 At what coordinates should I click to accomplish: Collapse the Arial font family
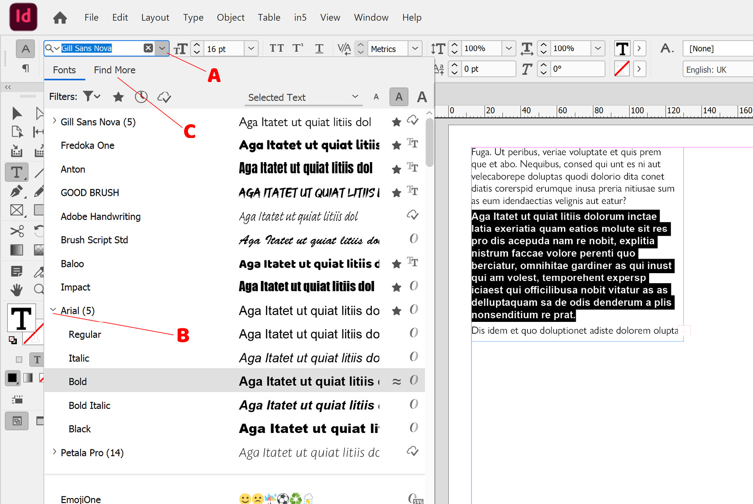point(53,310)
